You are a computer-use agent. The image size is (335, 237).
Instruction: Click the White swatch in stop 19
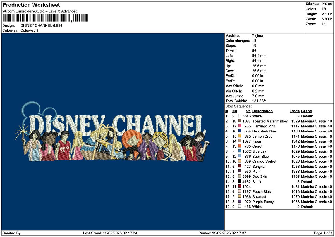point(240,207)
